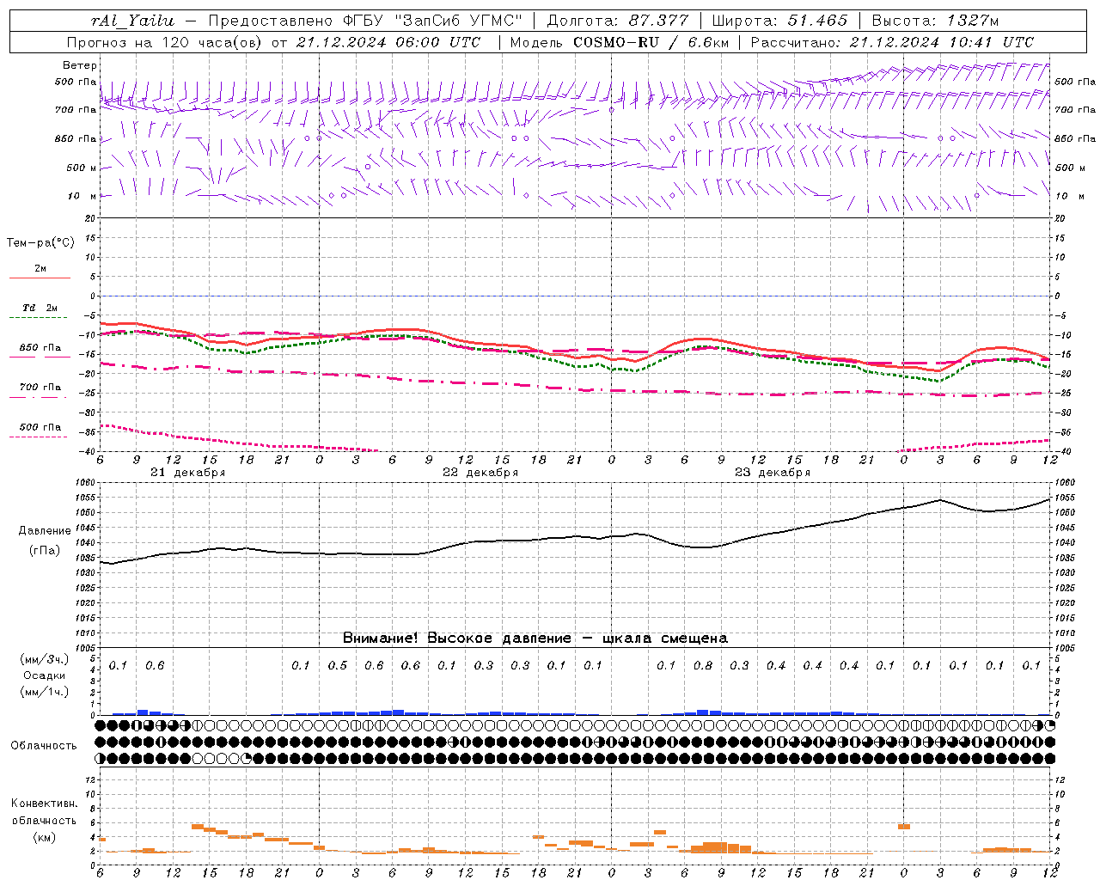Image resolution: width=1100 pixels, height=880 pixels.
Task: Click the 2м temperature legend entry
Action: [x=40, y=269]
